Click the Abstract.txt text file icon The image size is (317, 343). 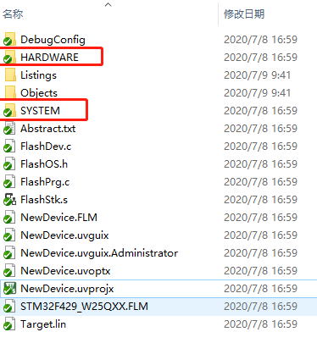point(9,129)
